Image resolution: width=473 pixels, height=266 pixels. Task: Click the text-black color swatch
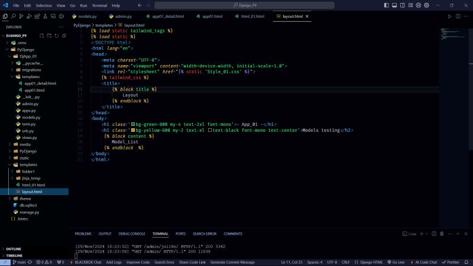210,130
